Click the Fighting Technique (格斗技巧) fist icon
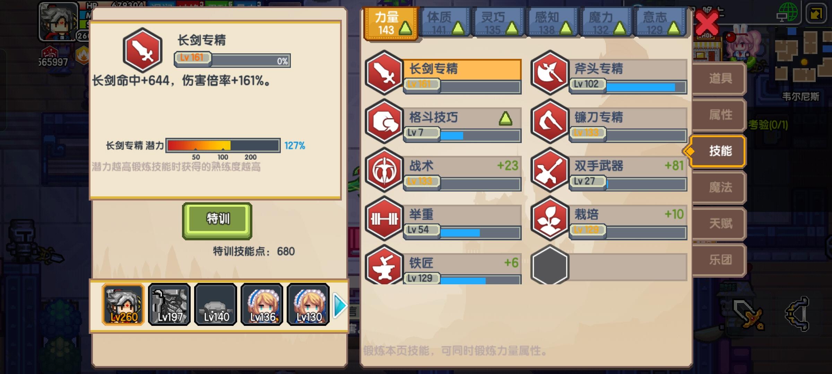The width and height of the screenshot is (832, 374). click(x=384, y=121)
